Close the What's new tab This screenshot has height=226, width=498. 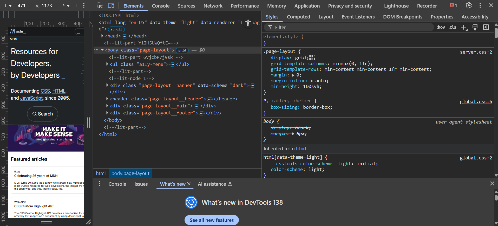click(x=189, y=184)
